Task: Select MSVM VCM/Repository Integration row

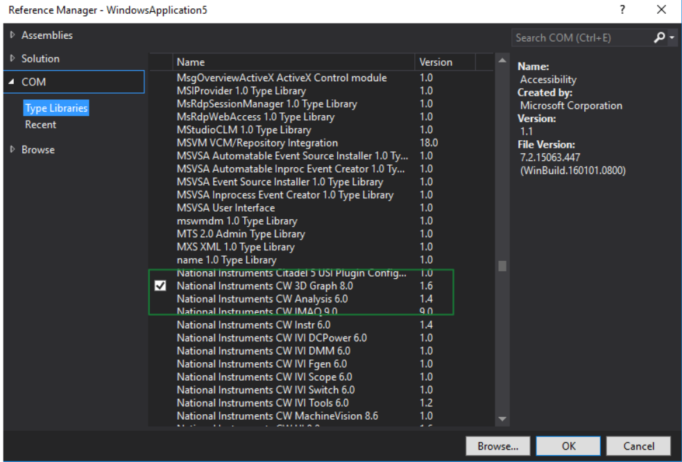Action: click(x=322, y=143)
